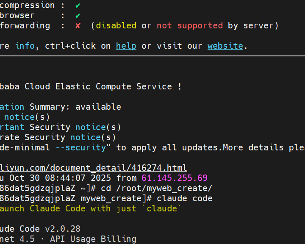Click 'Cloud Elastic Compute Service' text
This screenshot has height=244, width=305.
98,86
